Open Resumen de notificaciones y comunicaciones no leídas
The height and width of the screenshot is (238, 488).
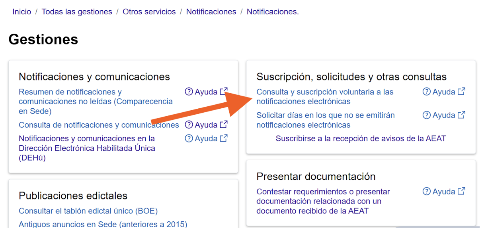point(96,102)
